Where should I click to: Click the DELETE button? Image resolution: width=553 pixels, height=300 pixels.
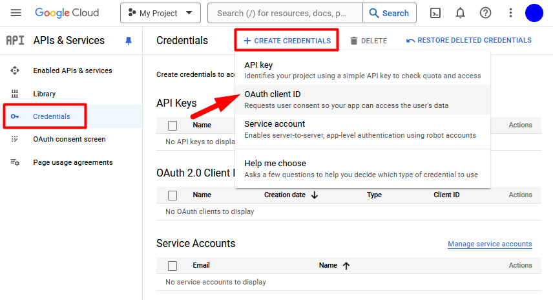tap(368, 41)
